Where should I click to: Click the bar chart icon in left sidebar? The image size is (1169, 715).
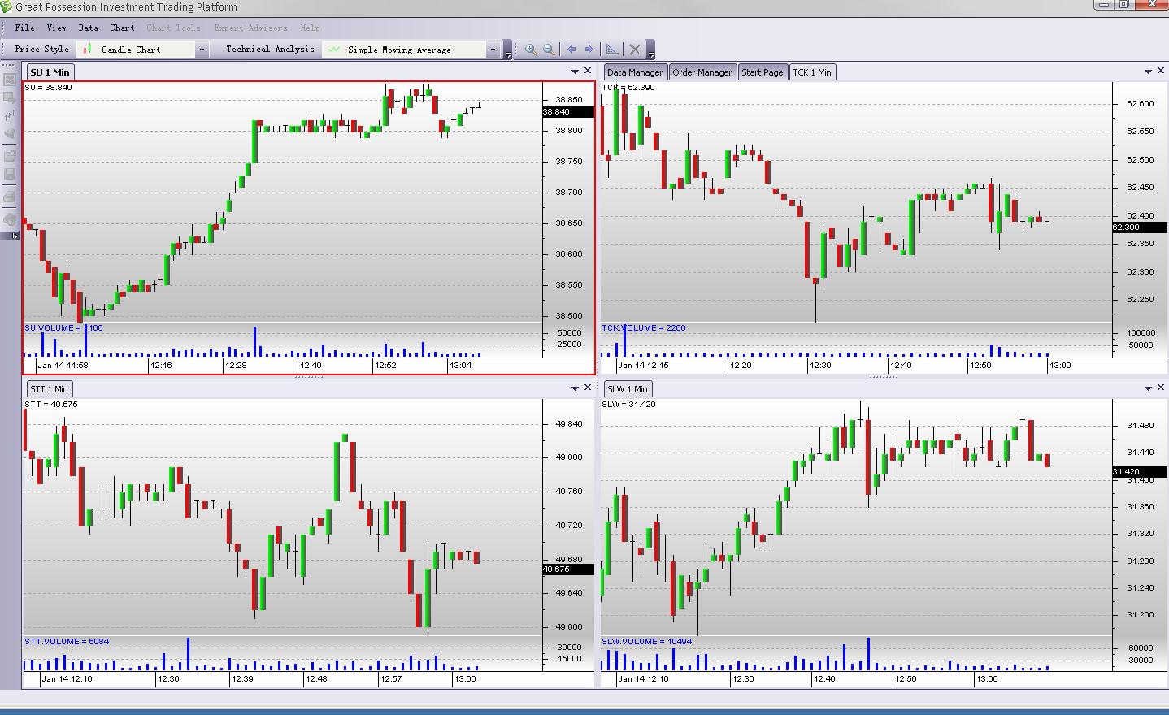coord(10,115)
